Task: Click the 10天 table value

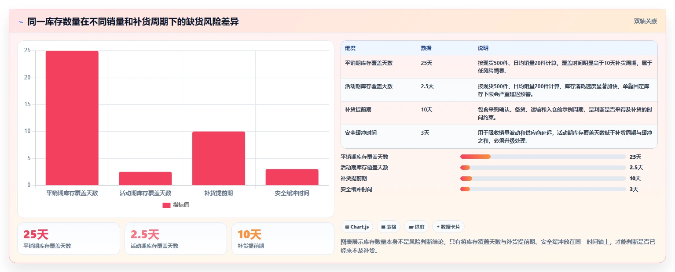Action: click(426, 110)
